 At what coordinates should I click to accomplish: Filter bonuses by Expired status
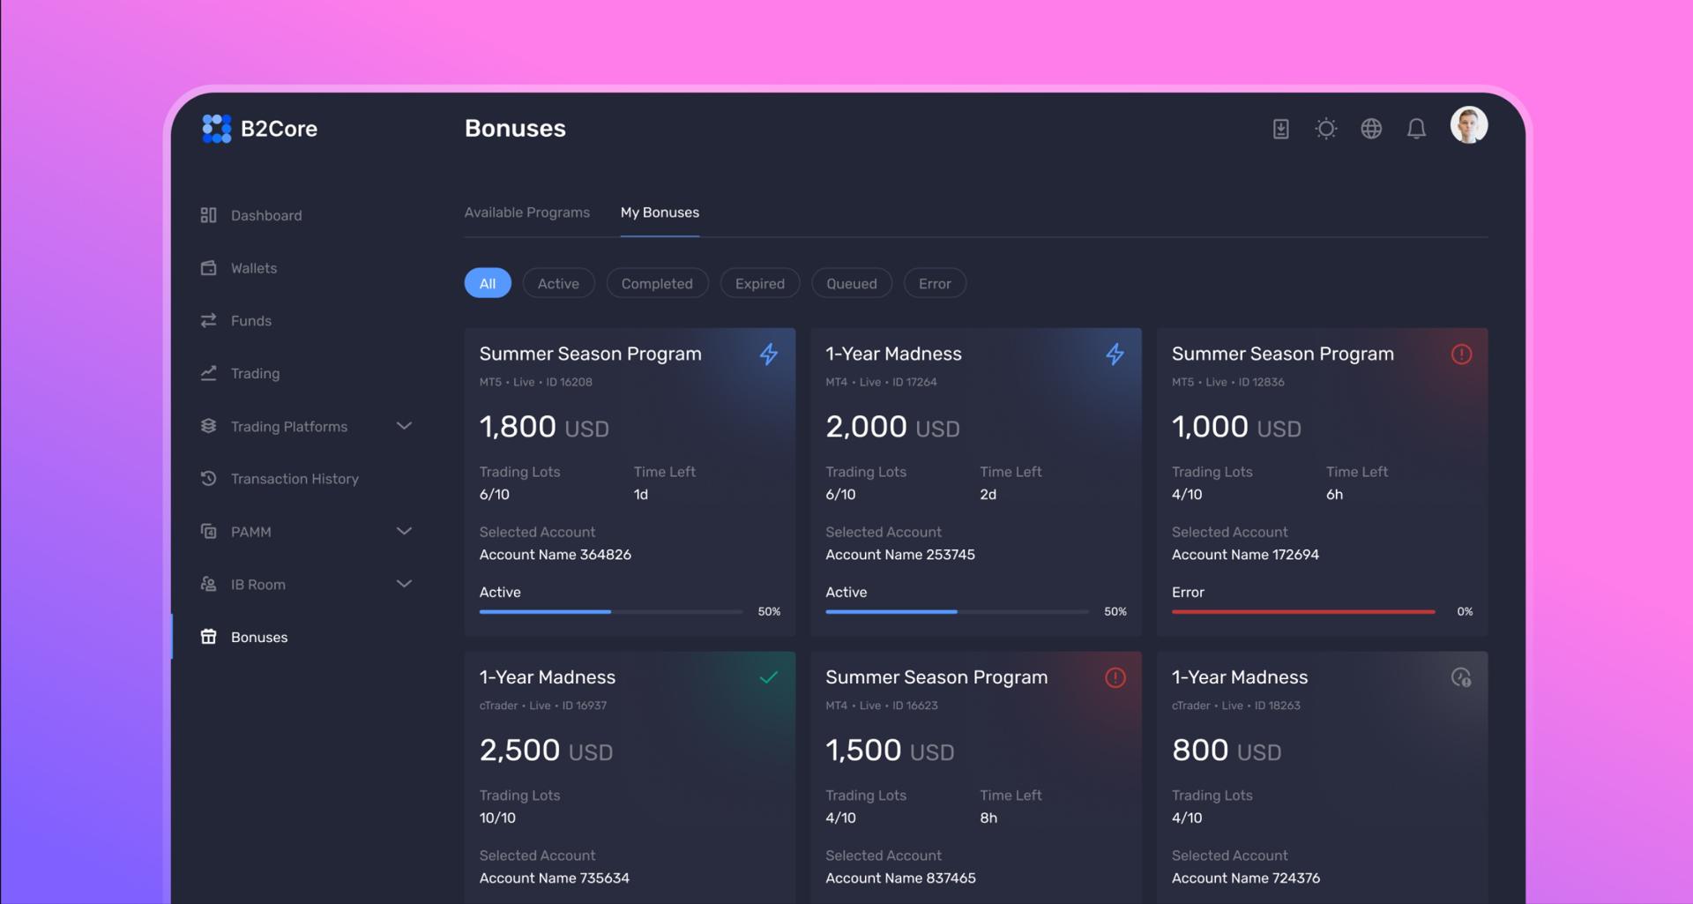(x=759, y=283)
